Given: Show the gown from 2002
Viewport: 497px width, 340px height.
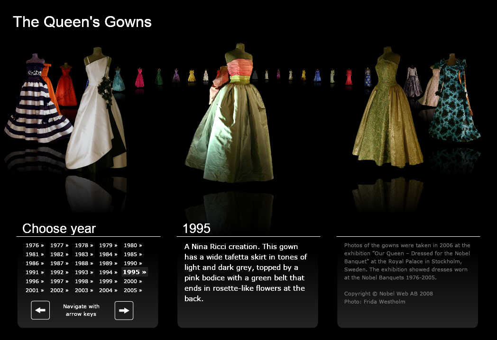Looking at the screenshot, I should 59,290.
